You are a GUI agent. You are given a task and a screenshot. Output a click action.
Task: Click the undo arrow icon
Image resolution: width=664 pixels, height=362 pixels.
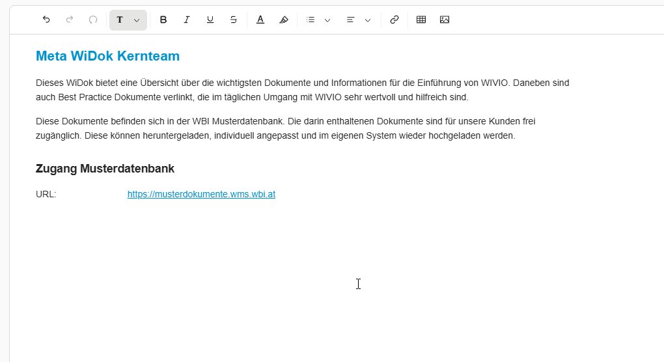point(46,20)
